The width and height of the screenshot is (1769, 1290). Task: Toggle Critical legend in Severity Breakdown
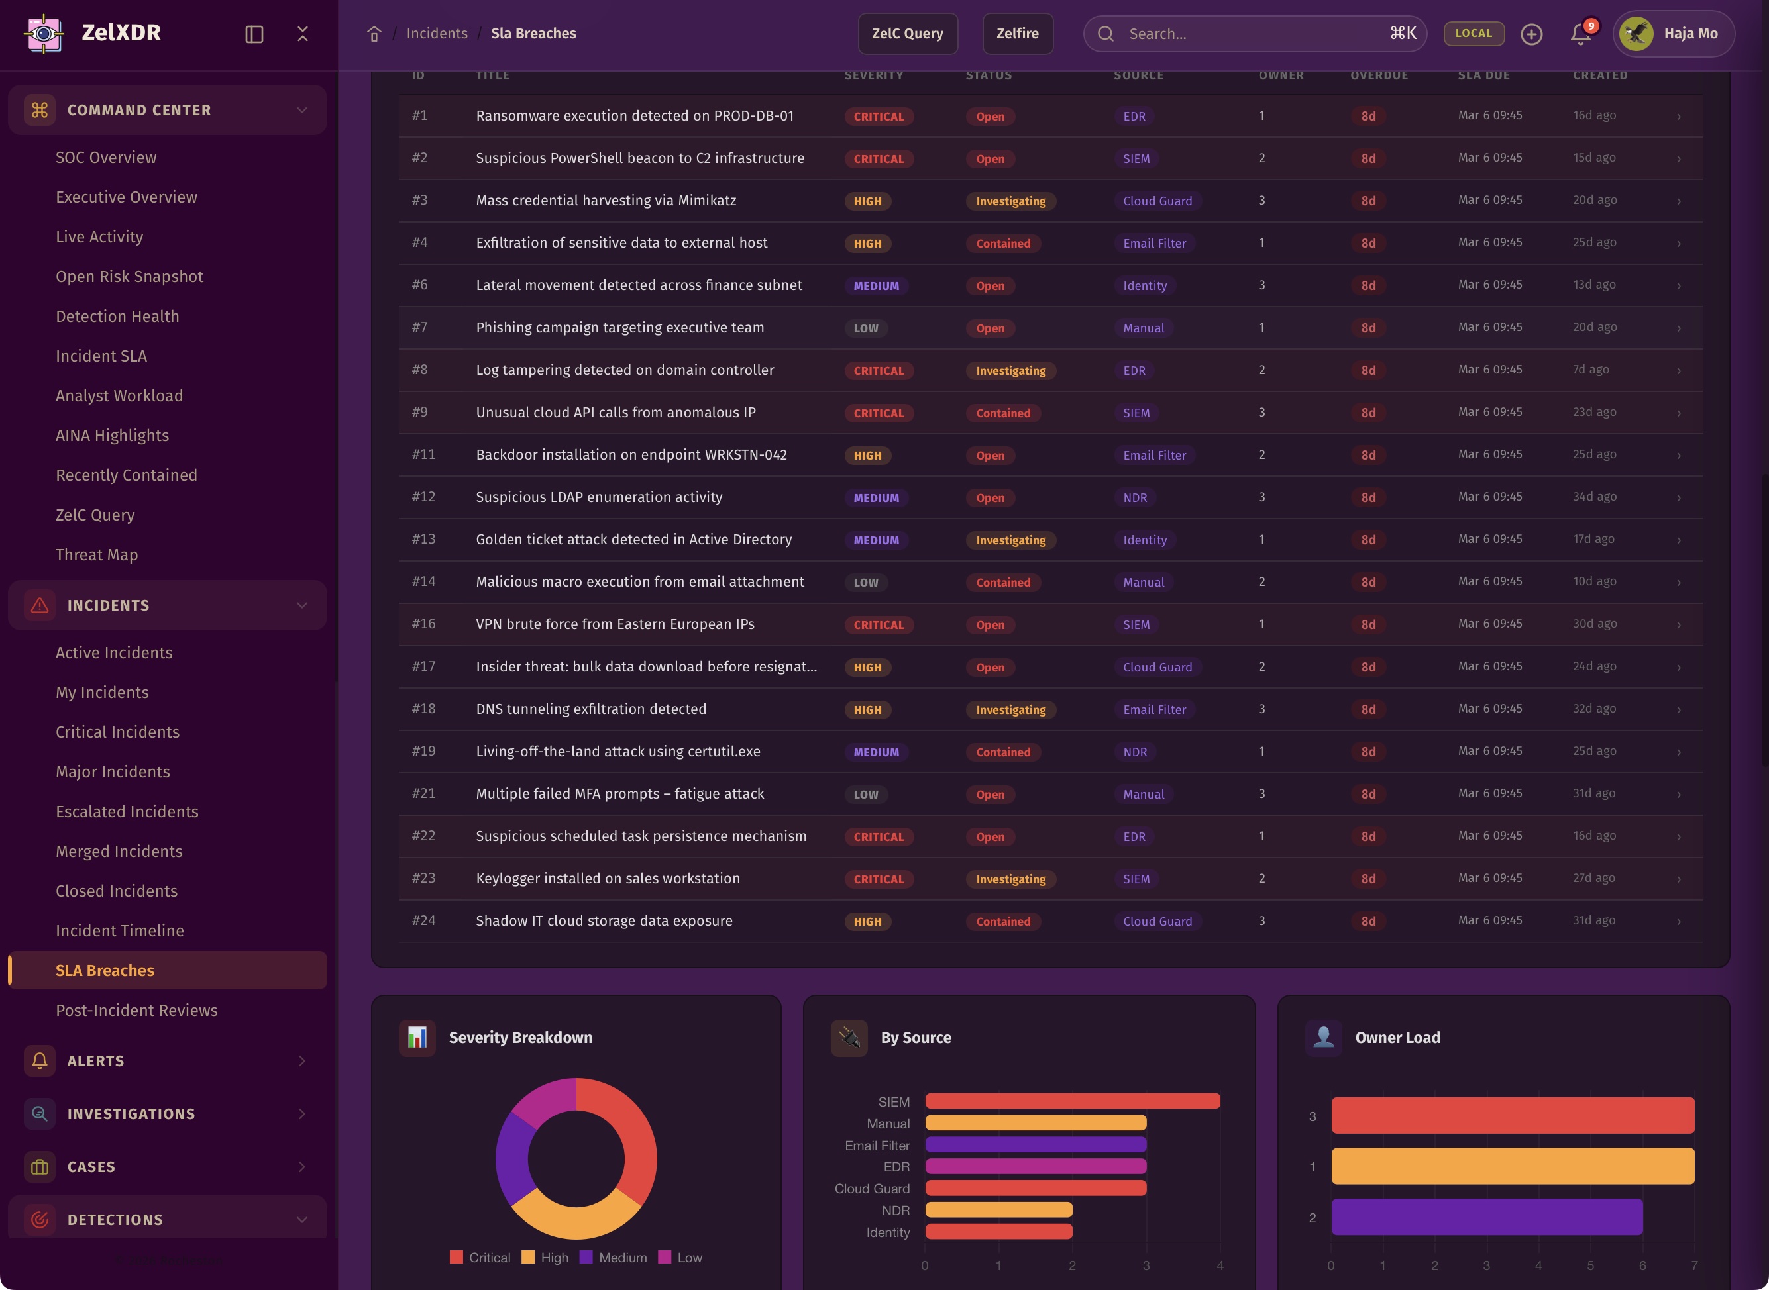pos(480,1257)
